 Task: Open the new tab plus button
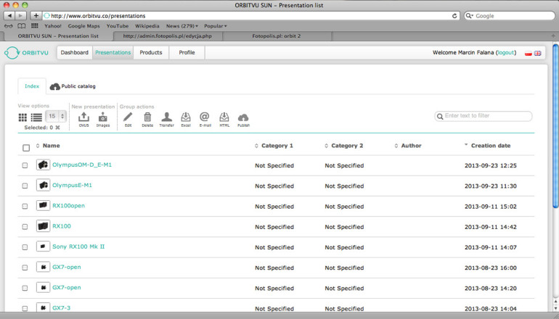(x=553, y=36)
